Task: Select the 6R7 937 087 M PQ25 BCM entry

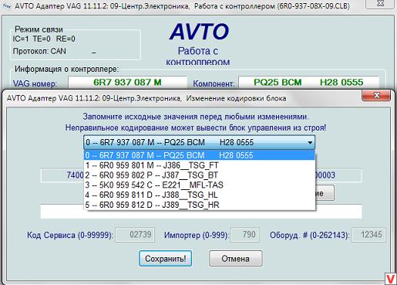Action: (x=200, y=155)
